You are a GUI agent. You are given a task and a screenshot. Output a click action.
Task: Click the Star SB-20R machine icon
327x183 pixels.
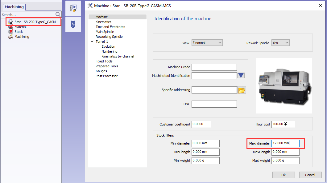(11, 22)
